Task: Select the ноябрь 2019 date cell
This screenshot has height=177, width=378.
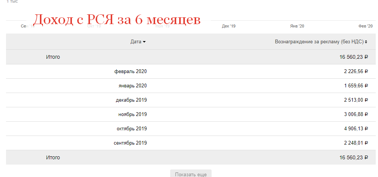Action: (133, 114)
